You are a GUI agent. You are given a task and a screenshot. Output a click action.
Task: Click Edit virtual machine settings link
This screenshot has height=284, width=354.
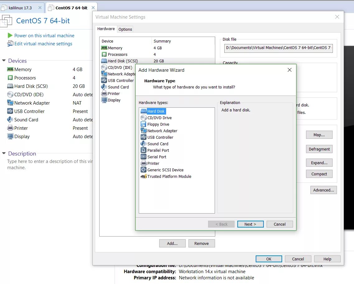[x=43, y=44]
